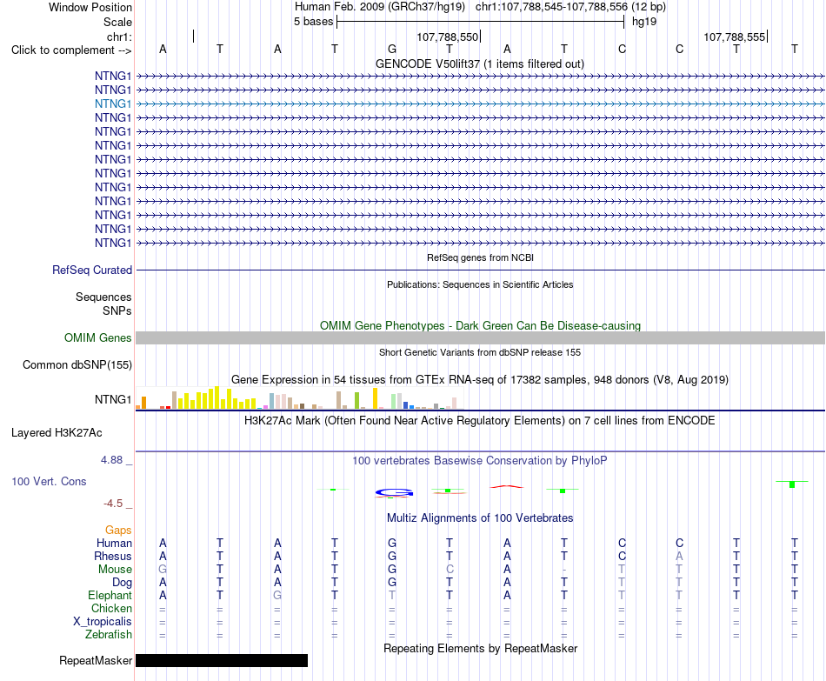Click the SNPs track label

(117, 311)
